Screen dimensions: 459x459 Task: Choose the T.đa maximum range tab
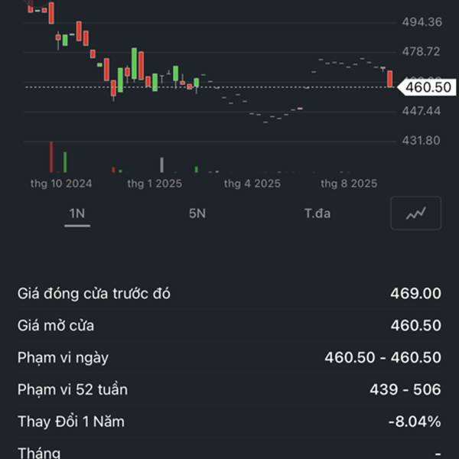click(x=317, y=213)
